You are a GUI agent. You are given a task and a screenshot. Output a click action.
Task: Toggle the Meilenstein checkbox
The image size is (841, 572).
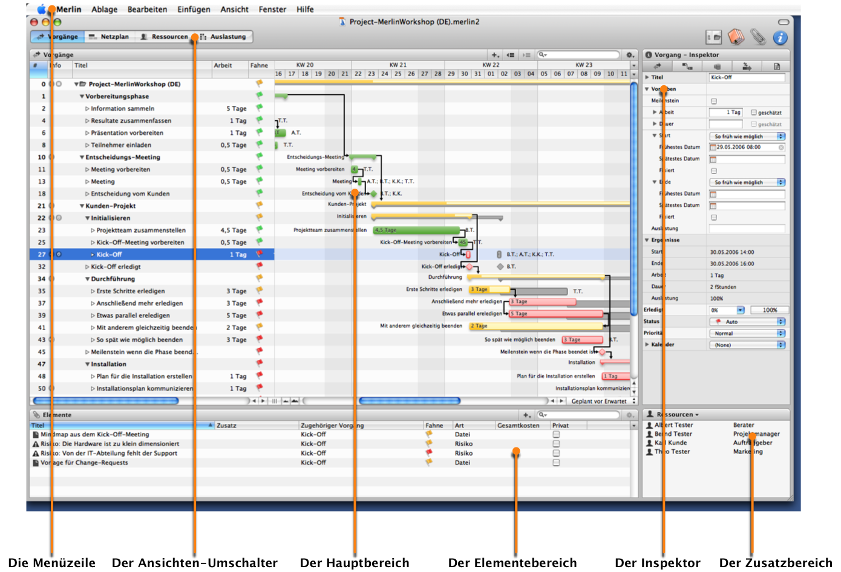click(714, 101)
